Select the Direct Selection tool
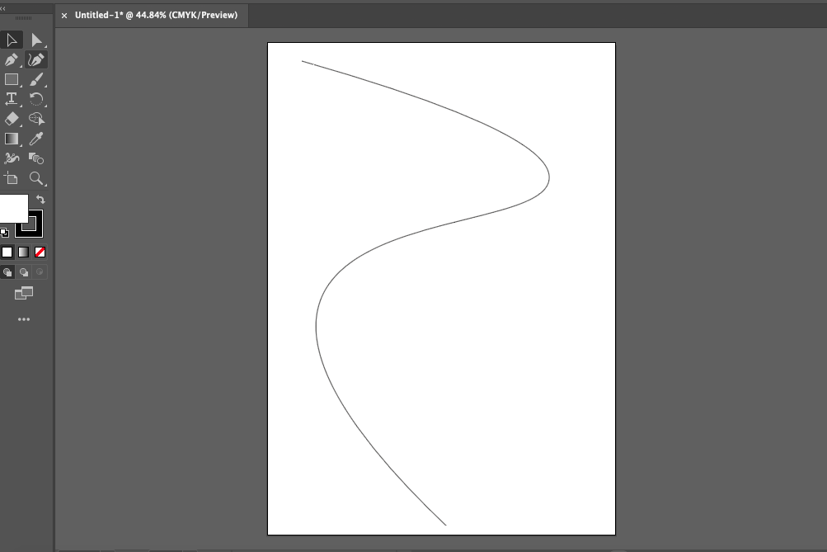This screenshot has height=552, width=827. pyautogui.click(x=36, y=40)
